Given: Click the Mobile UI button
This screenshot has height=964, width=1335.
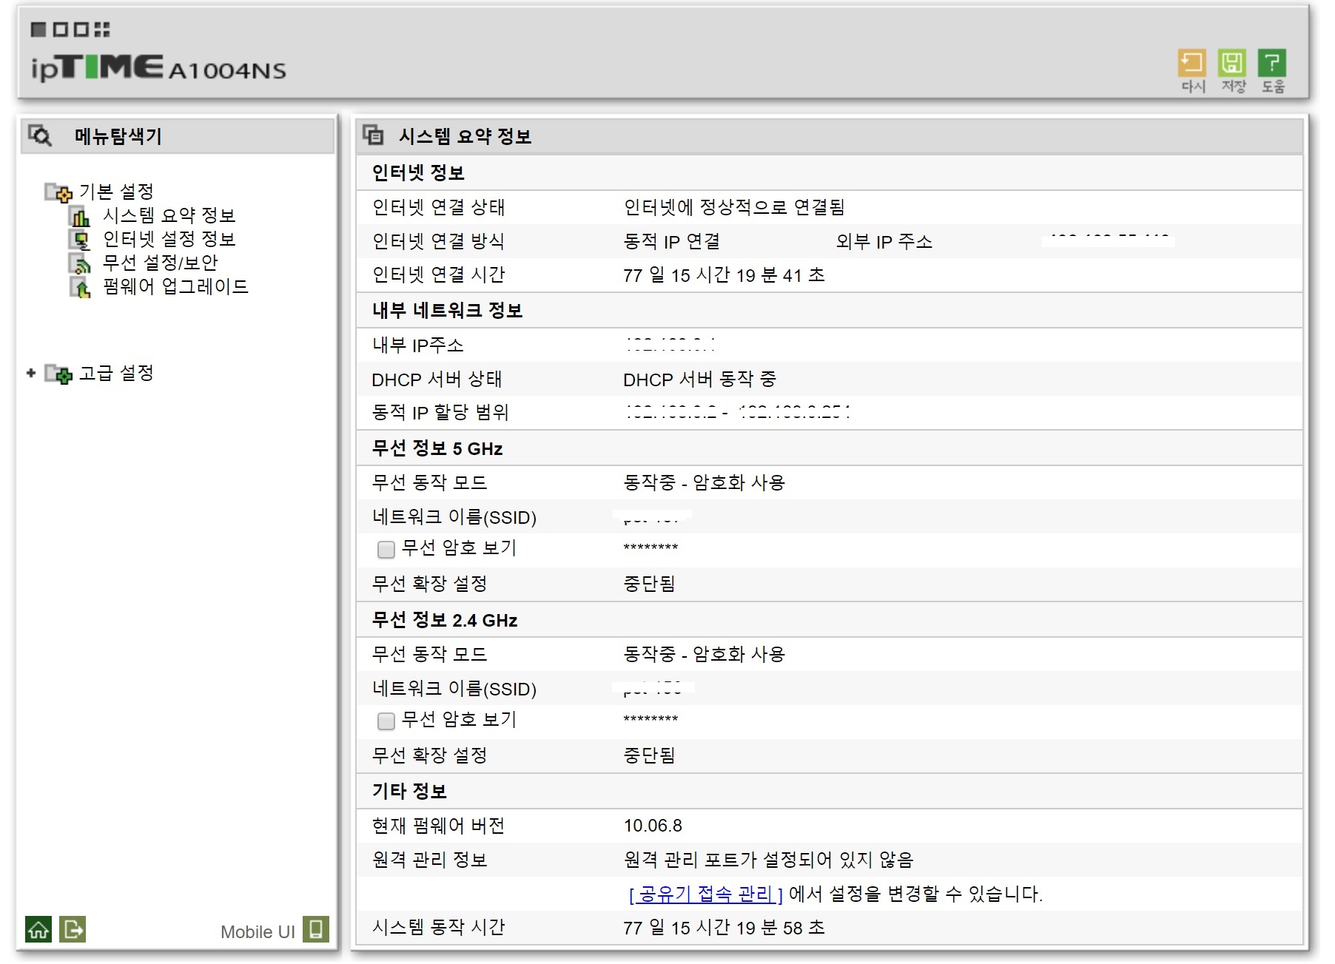Looking at the screenshot, I should (x=258, y=931).
